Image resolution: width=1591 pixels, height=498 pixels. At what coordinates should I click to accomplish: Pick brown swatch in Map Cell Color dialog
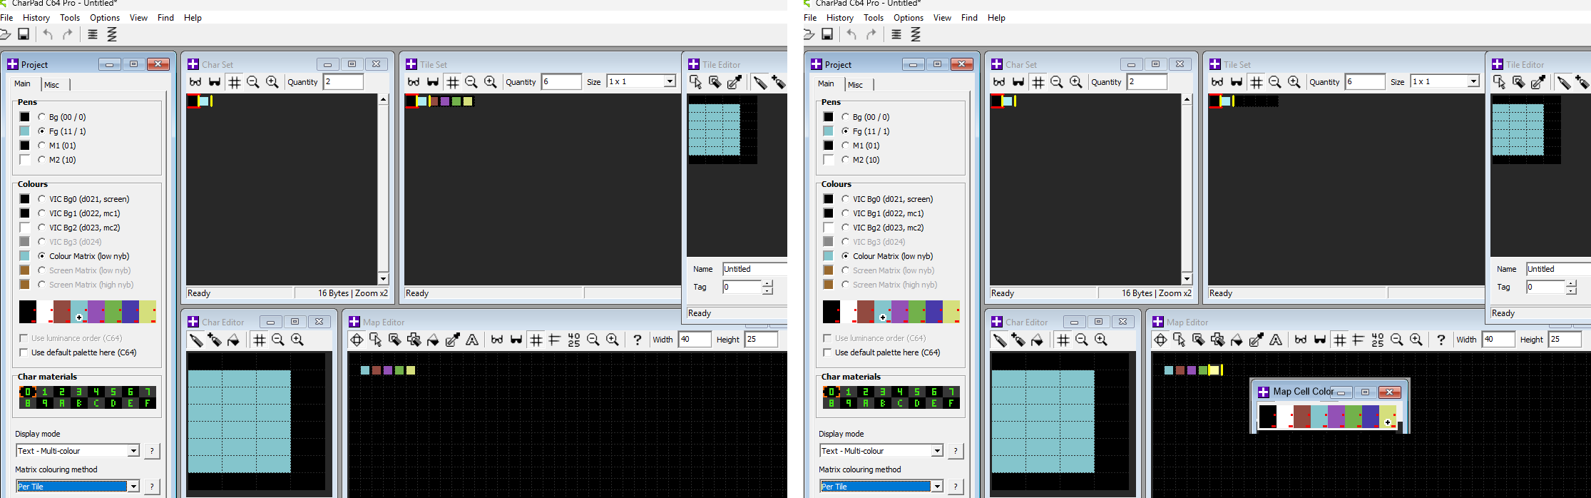[x=1301, y=417]
